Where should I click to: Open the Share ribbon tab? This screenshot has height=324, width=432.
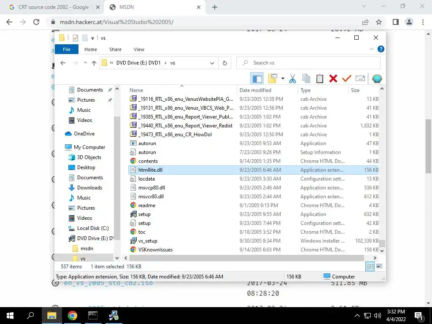(x=115, y=49)
